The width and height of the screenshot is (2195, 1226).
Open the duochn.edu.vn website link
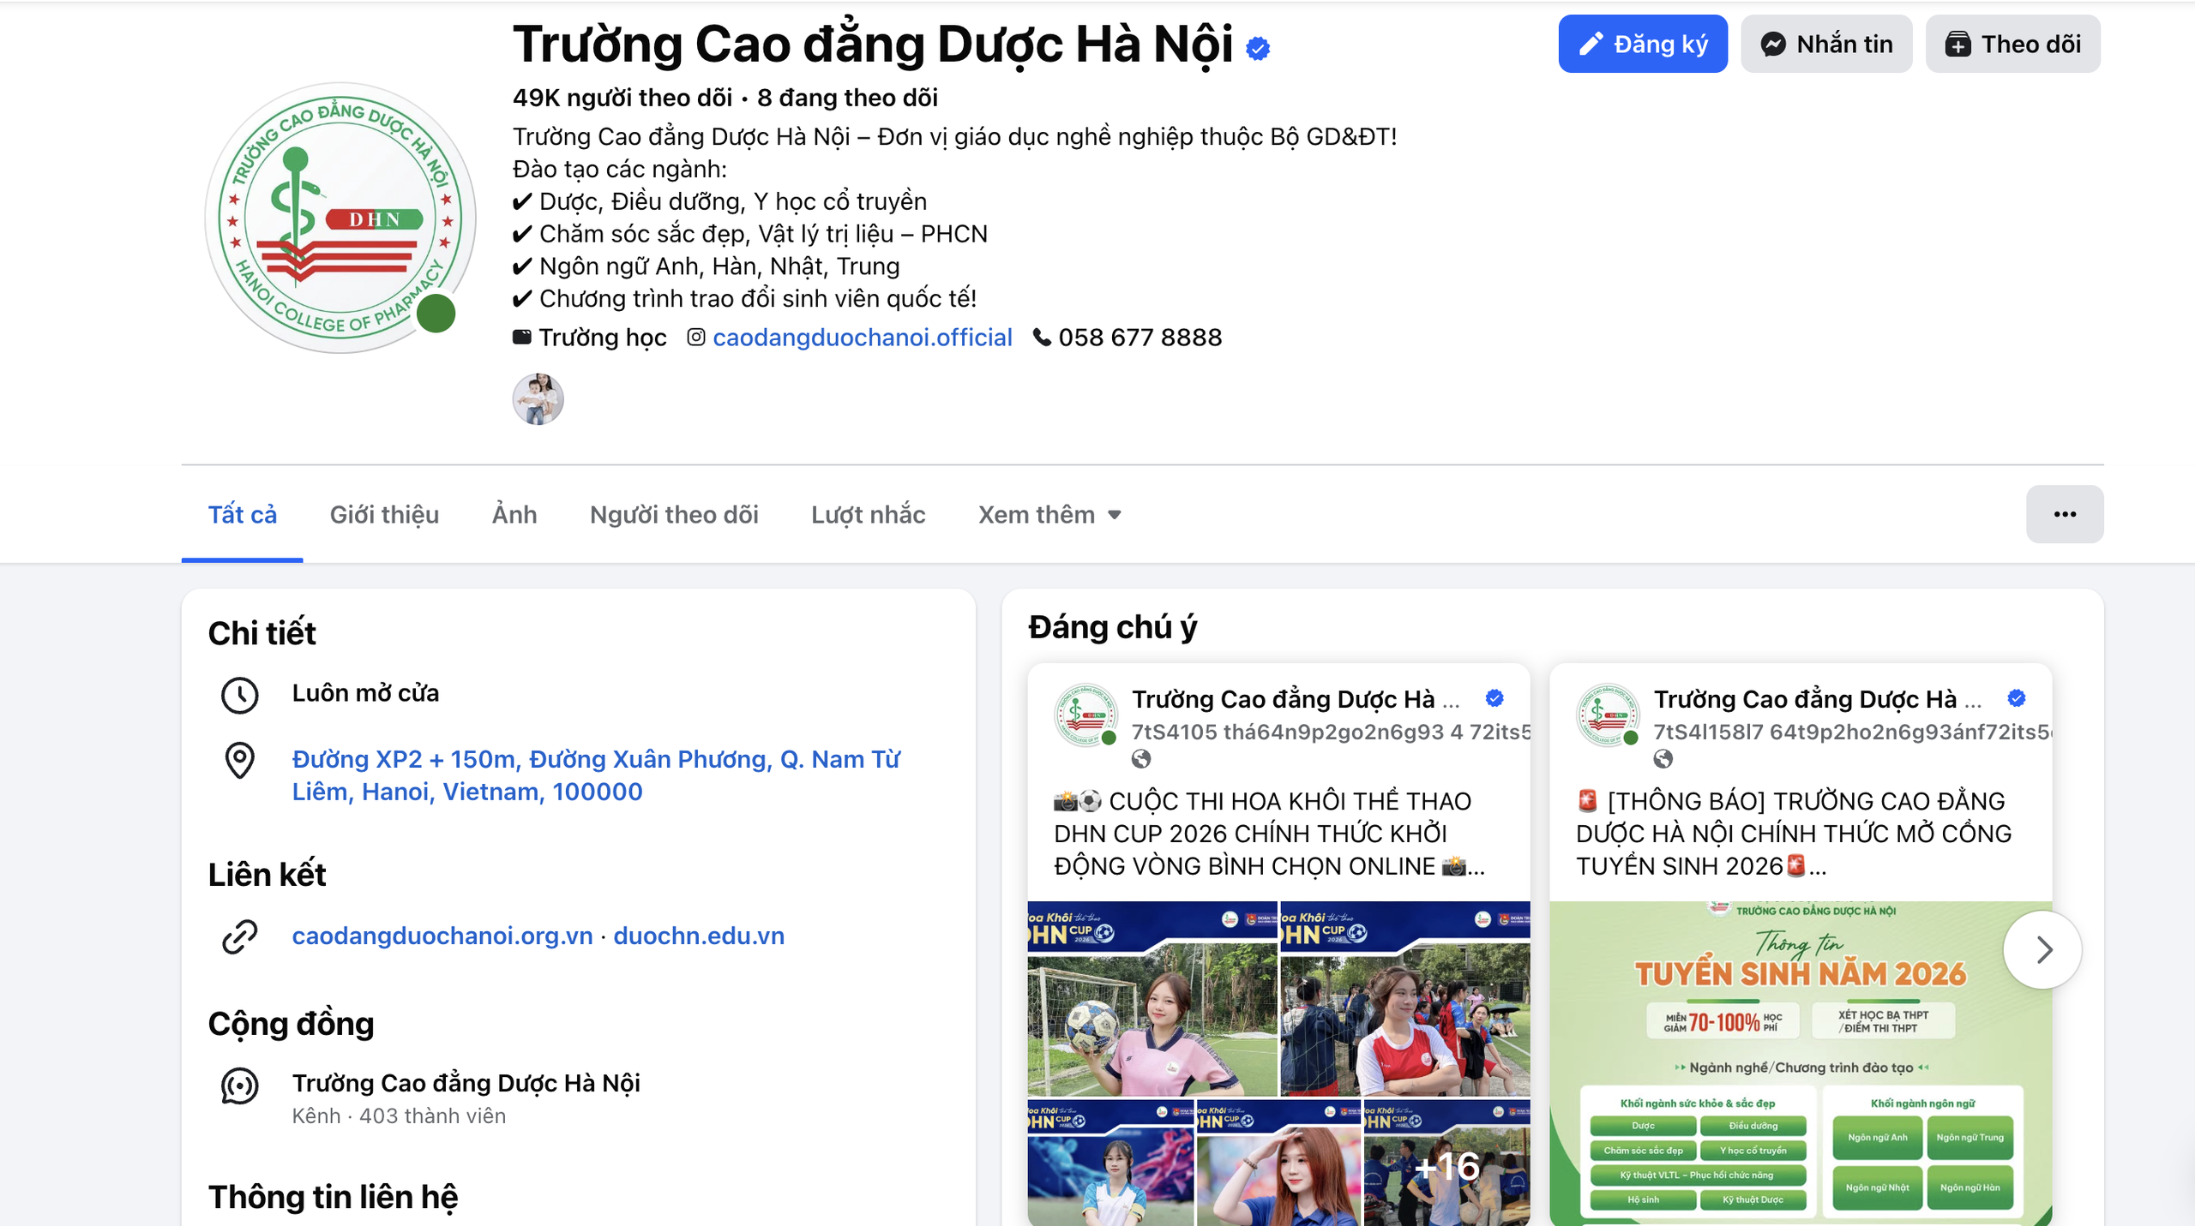click(x=699, y=936)
